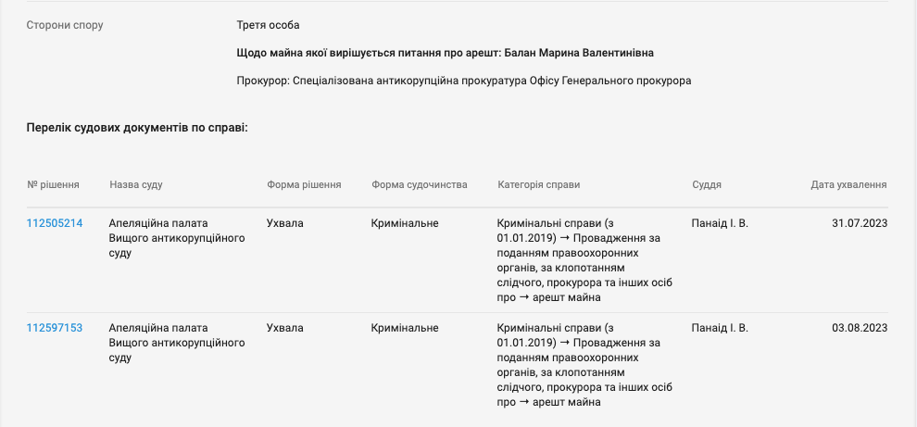Click judge Панаід І. В. in the 03.08.2023 row
Image resolution: width=917 pixels, height=427 pixels.
pyautogui.click(x=720, y=328)
